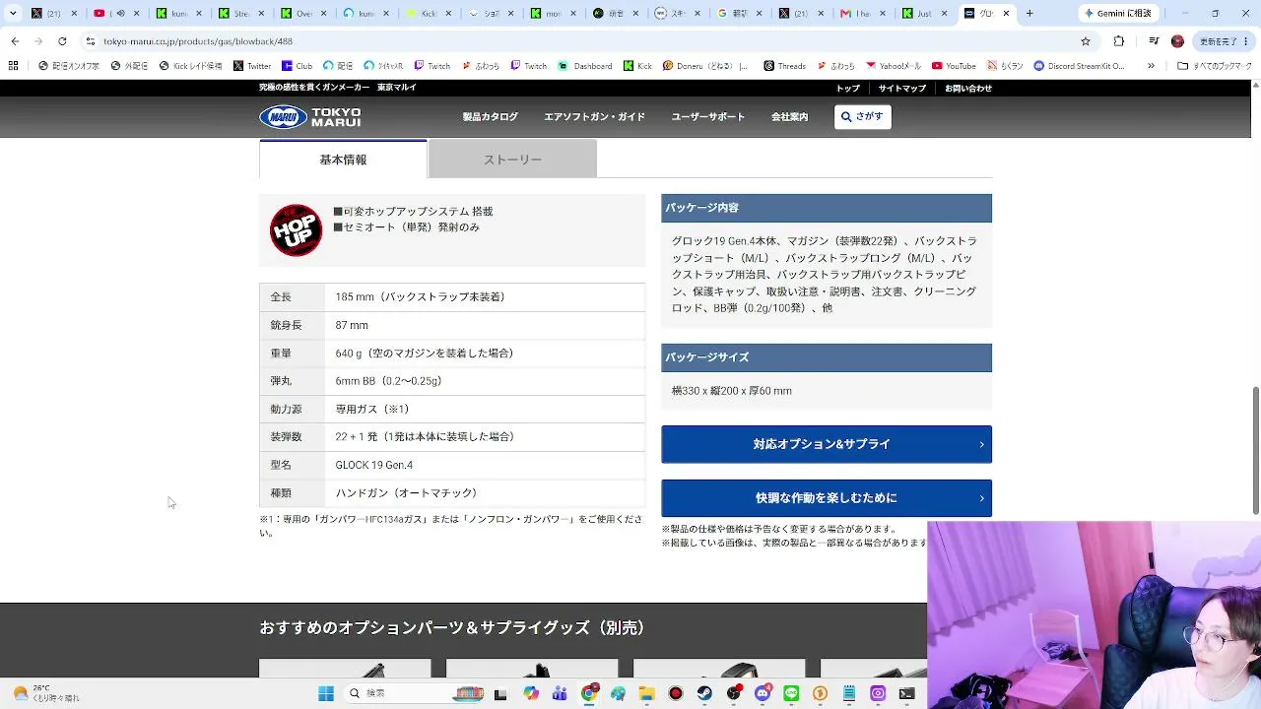Image resolution: width=1261 pixels, height=709 pixels.
Task: Open the YouTube bookmark
Action: (x=954, y=66)
